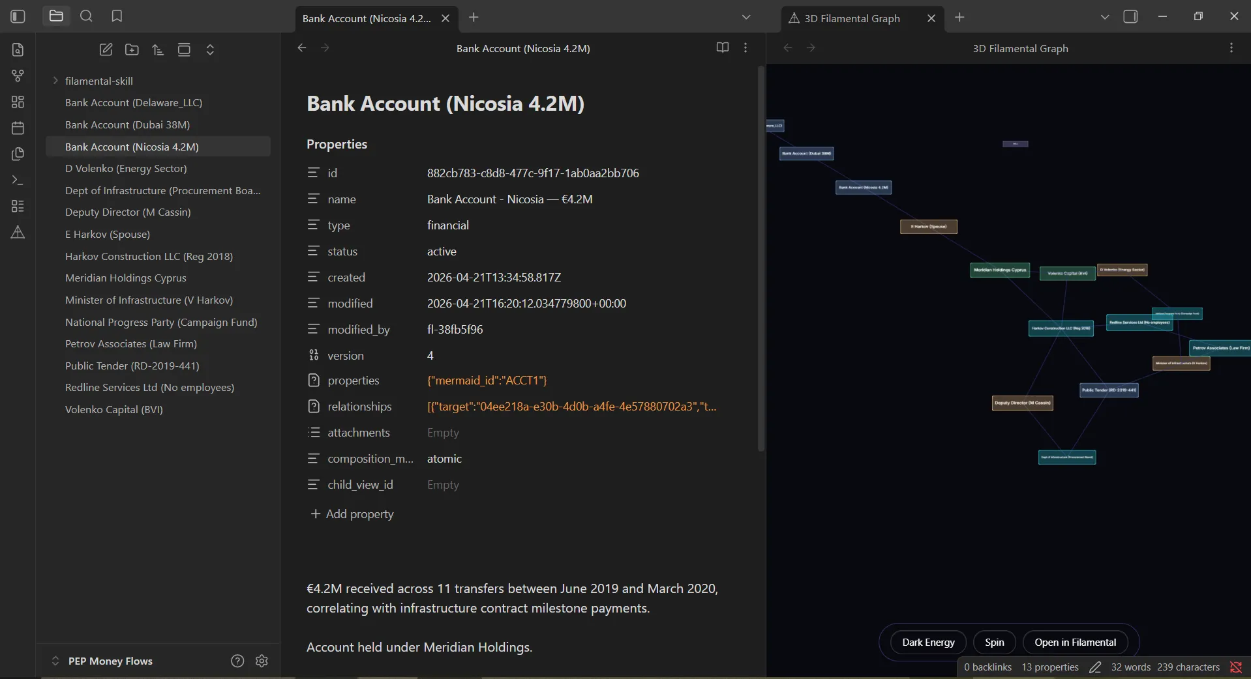Click Open in Filamental button
The height and width of the screenshot is (679, 1251).
(1075, 643)
